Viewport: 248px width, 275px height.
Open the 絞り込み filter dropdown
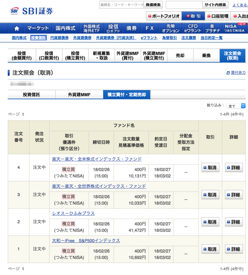pos(236,106)
